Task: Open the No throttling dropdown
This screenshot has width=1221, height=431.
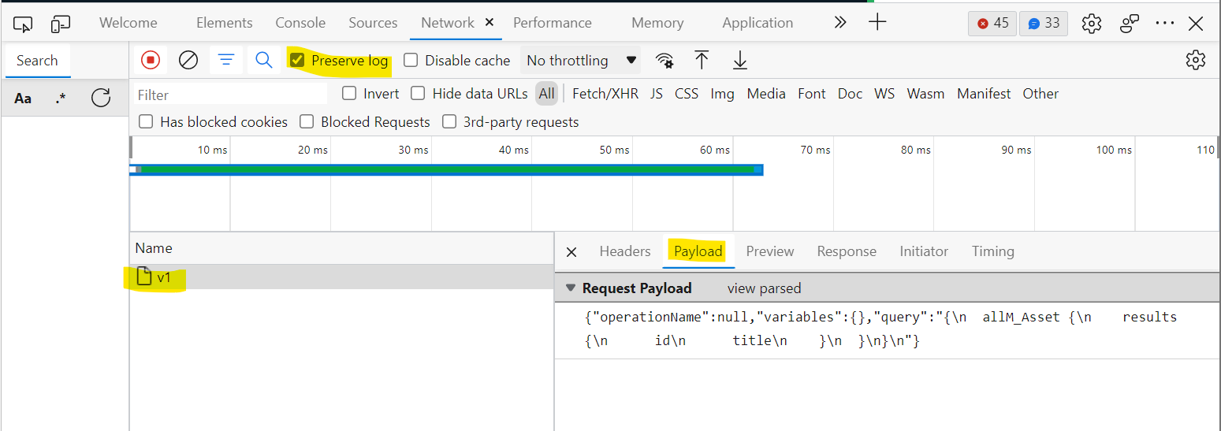Action: point(581,61)
